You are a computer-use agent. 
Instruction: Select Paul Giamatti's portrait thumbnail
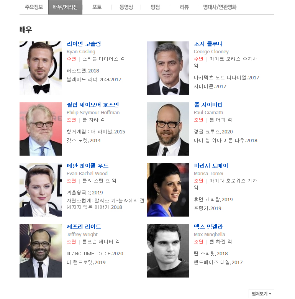168,129
